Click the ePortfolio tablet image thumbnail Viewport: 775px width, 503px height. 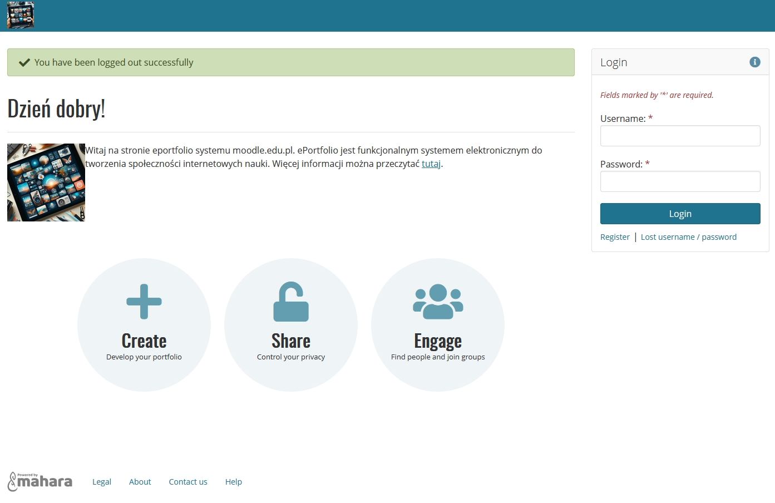(x=46, y=183)
